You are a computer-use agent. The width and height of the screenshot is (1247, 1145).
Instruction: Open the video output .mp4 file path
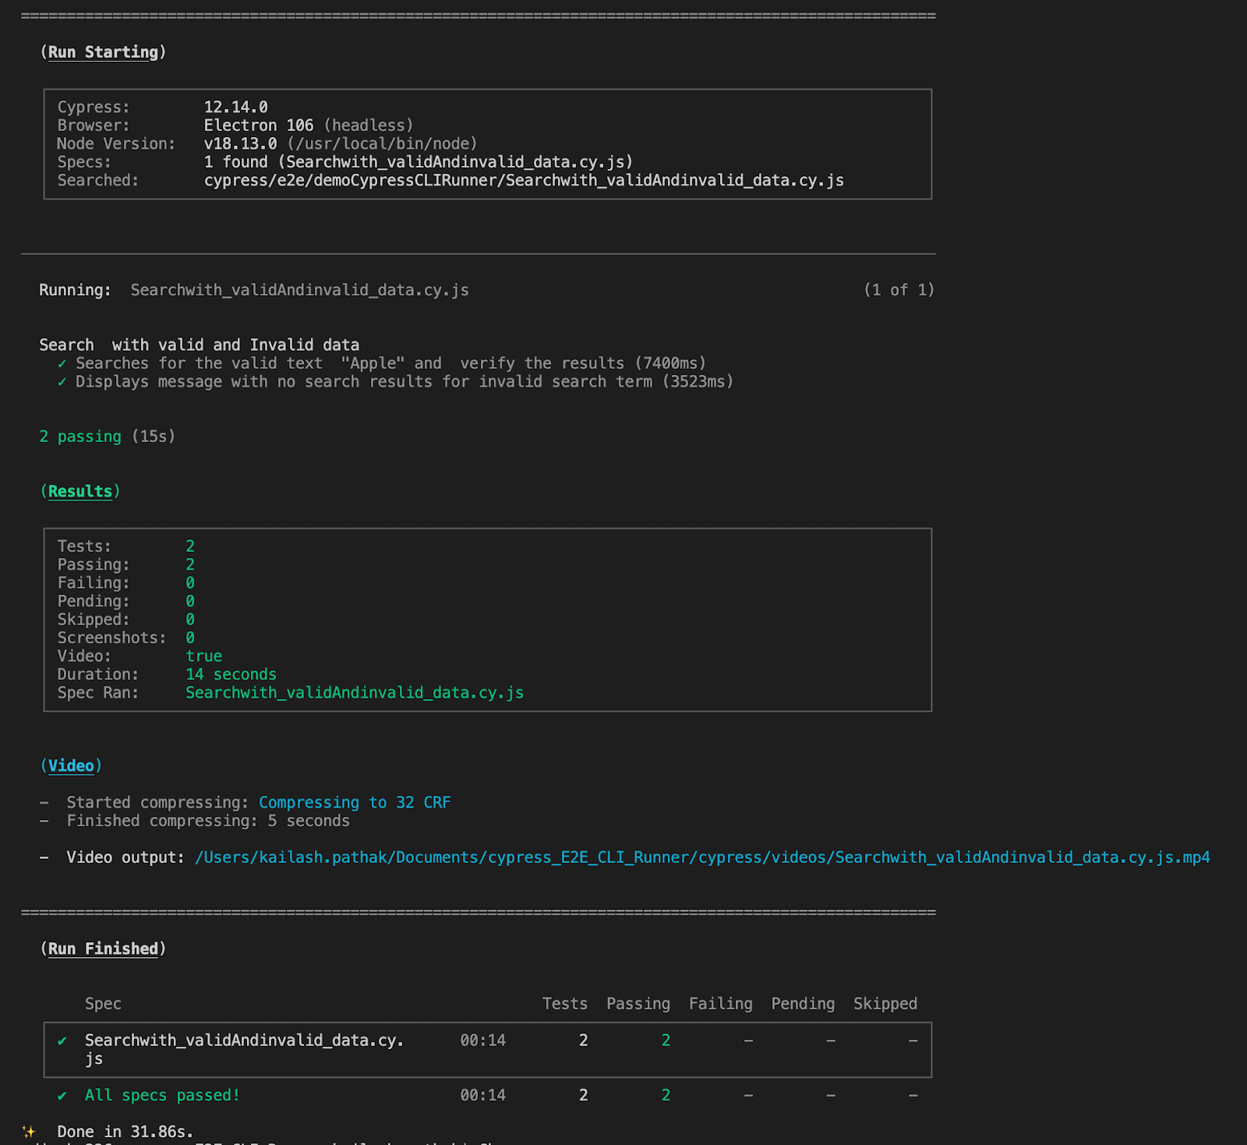coord(701,857)
